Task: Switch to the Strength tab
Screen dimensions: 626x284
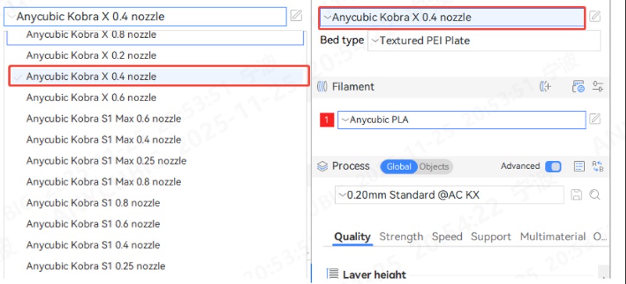Action: (401, 236)
